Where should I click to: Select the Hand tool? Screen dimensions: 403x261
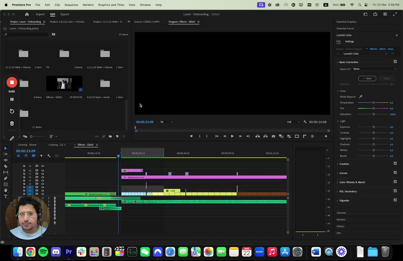[x=6, y=190]
